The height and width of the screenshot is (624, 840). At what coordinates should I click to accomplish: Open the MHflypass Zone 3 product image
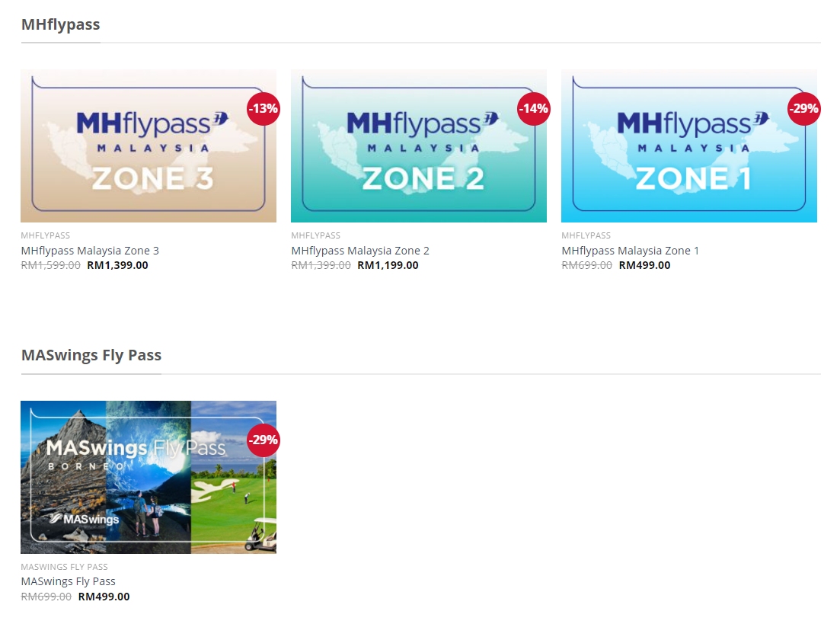(x=148, y=146)
